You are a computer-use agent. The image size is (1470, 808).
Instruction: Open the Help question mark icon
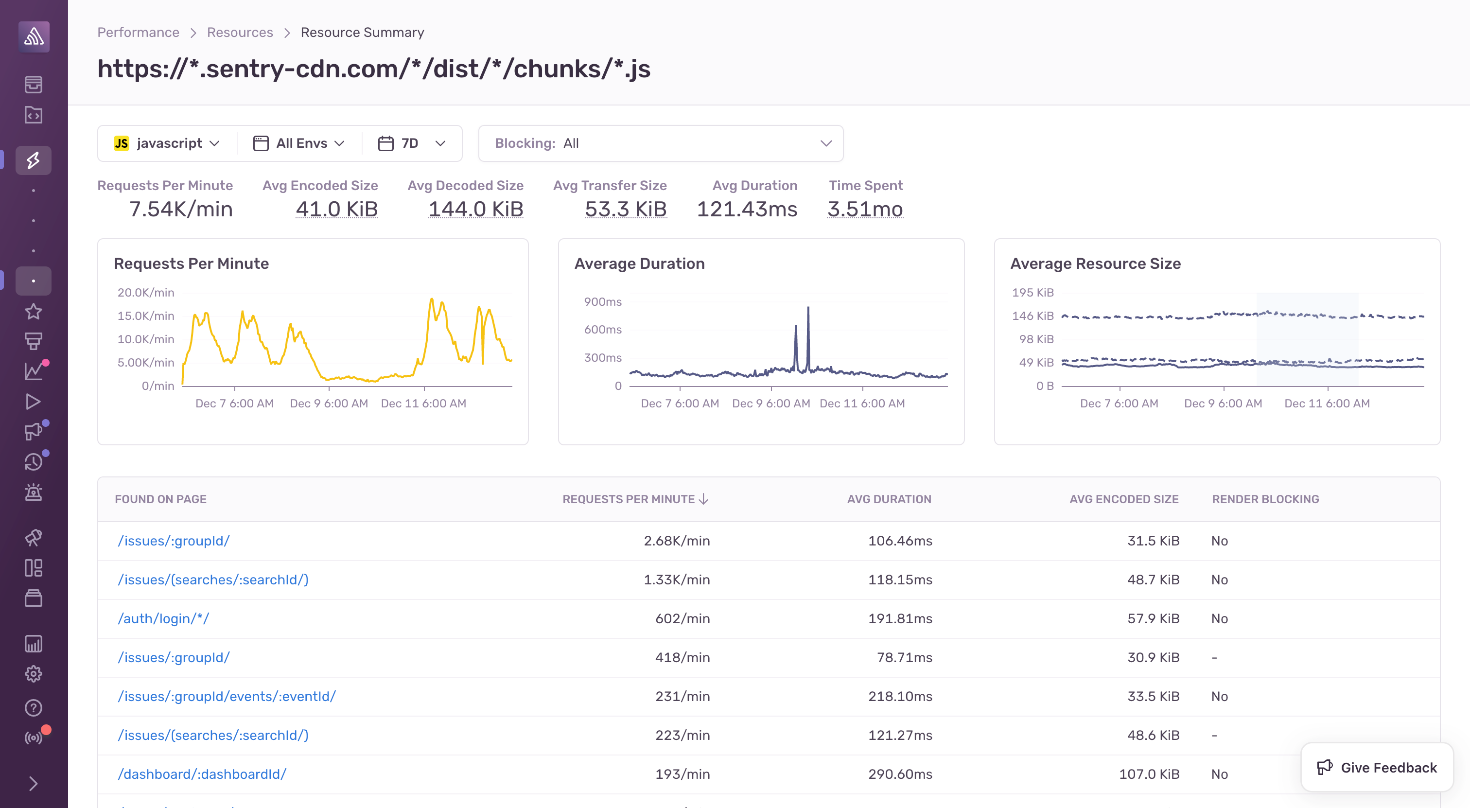pos(34,707)
